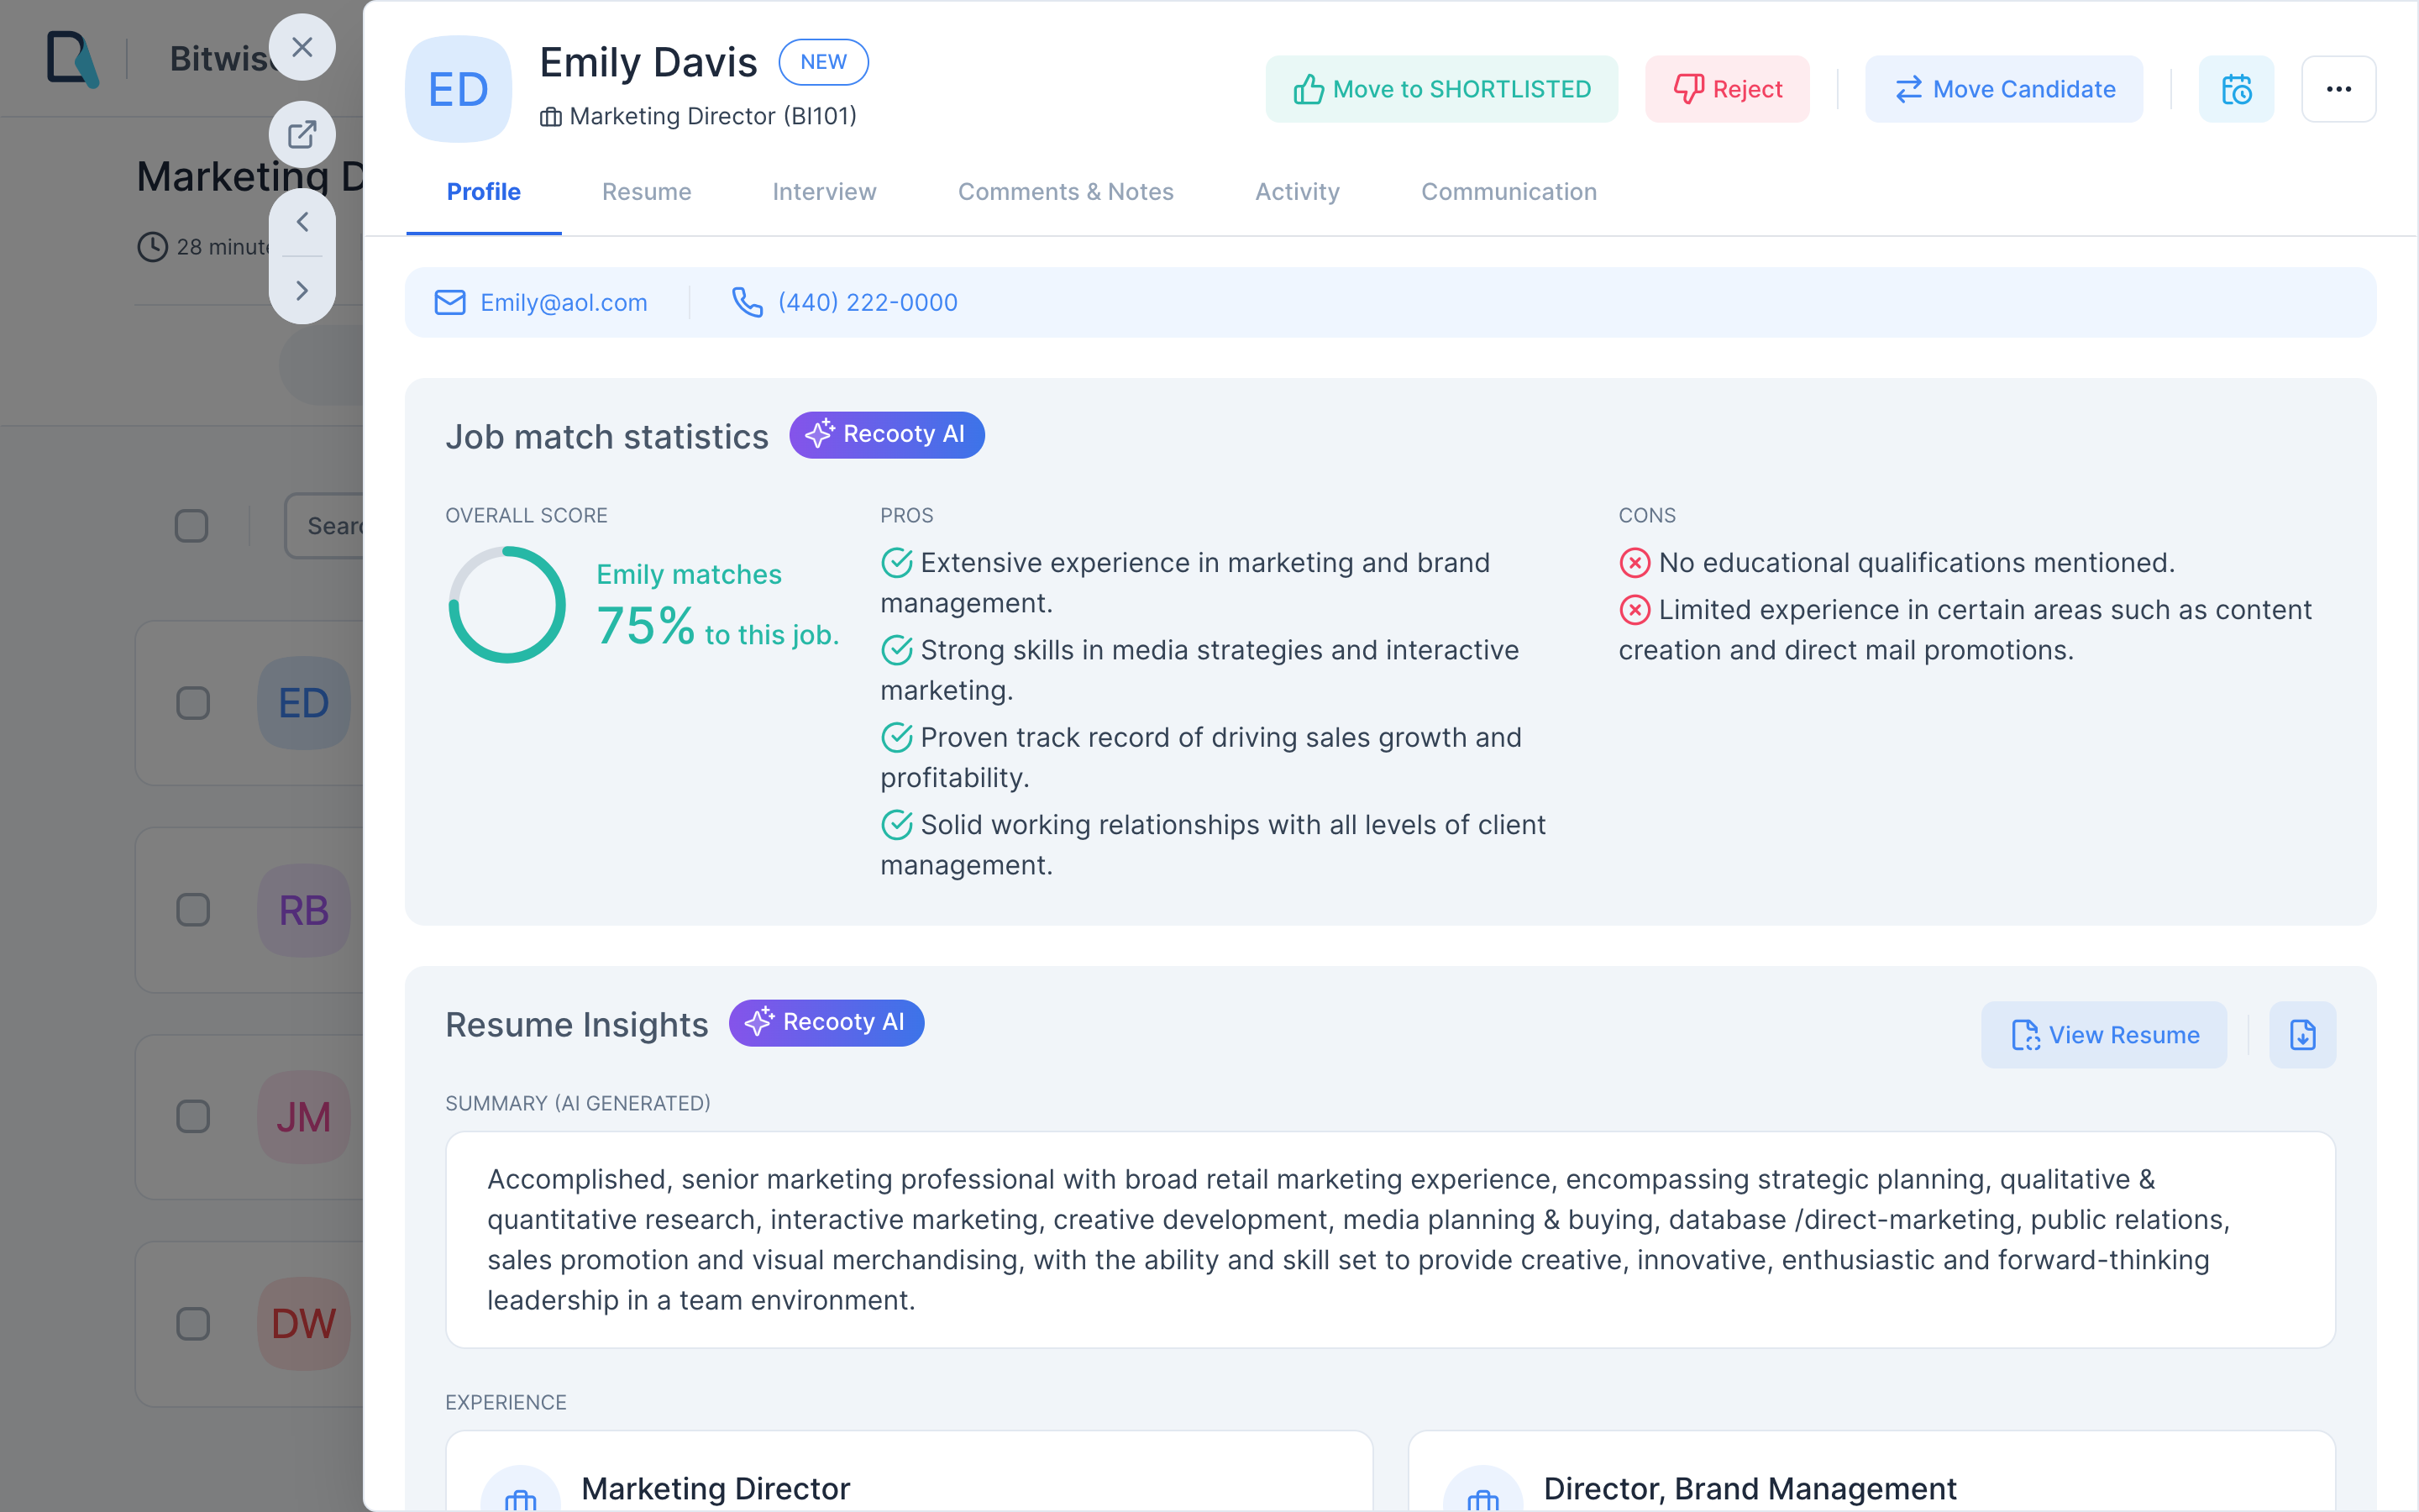Go to previous candidate chevron
Viewport: 2419px width, 1512px height.
pos(302,222)
